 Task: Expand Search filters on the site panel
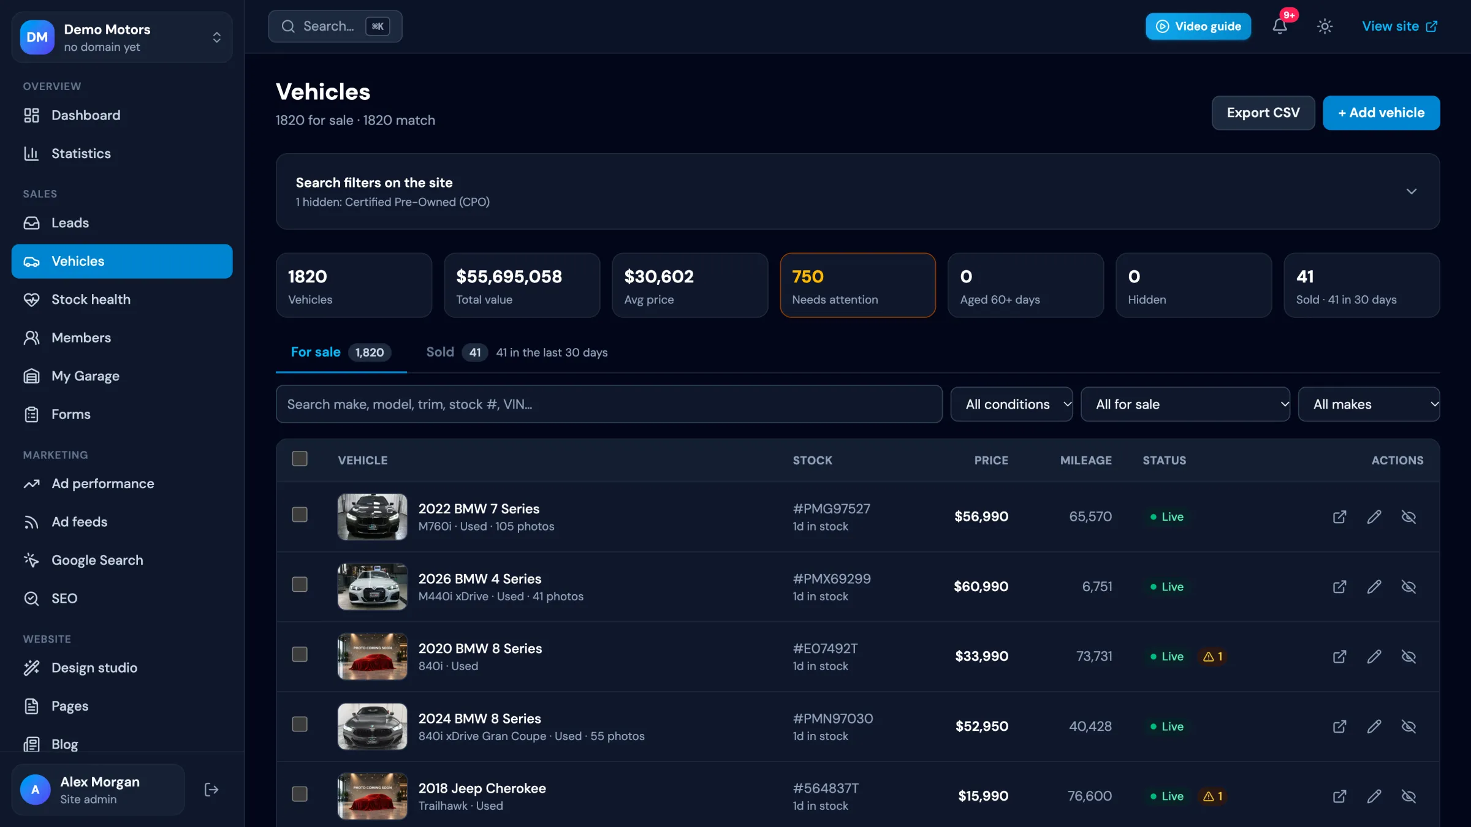pos(857,192)
